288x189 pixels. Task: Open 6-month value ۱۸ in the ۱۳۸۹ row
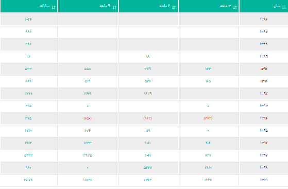coord(148,56)
